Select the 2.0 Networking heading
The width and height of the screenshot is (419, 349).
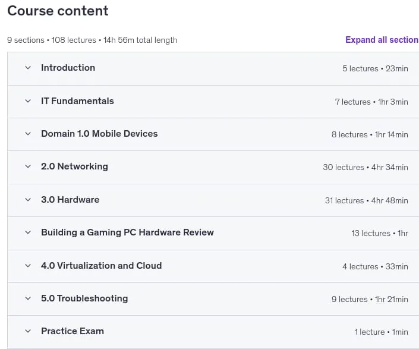tap(74, 166)
